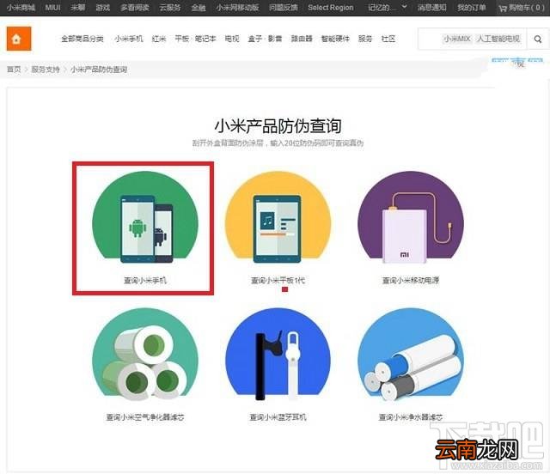The image size is (550, 474).
Task: Open the 智能硬件 navigation item
Action: coord(335,39)
